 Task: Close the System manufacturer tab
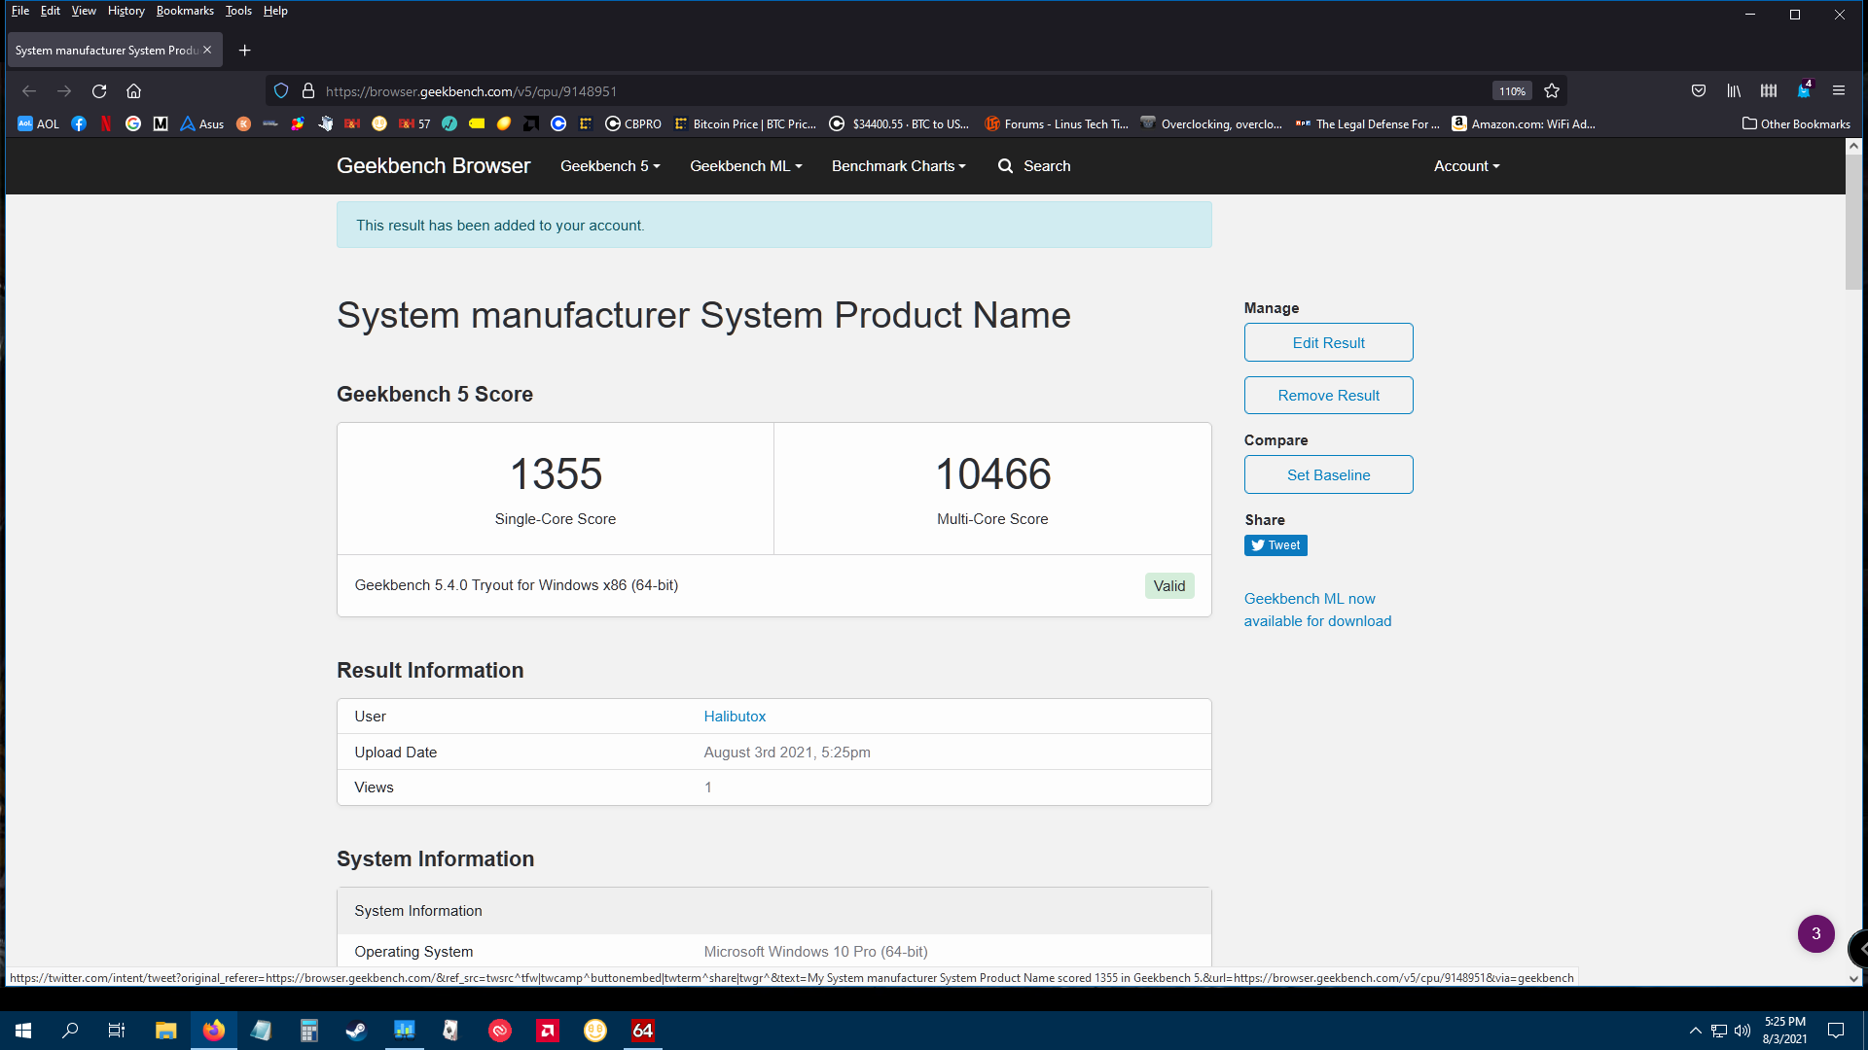tap(207, 50)
